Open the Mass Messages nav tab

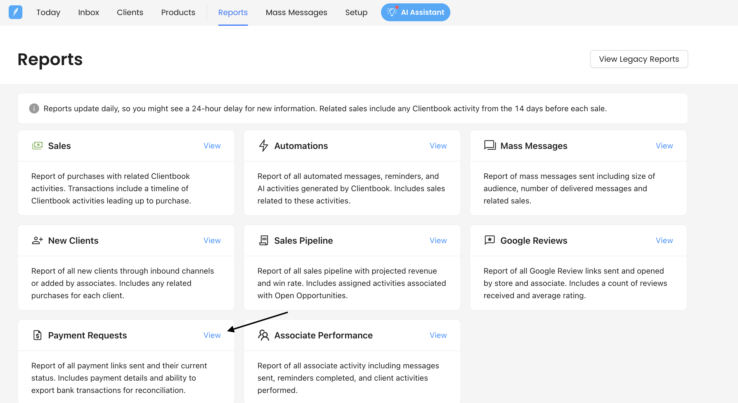(296, 12)
